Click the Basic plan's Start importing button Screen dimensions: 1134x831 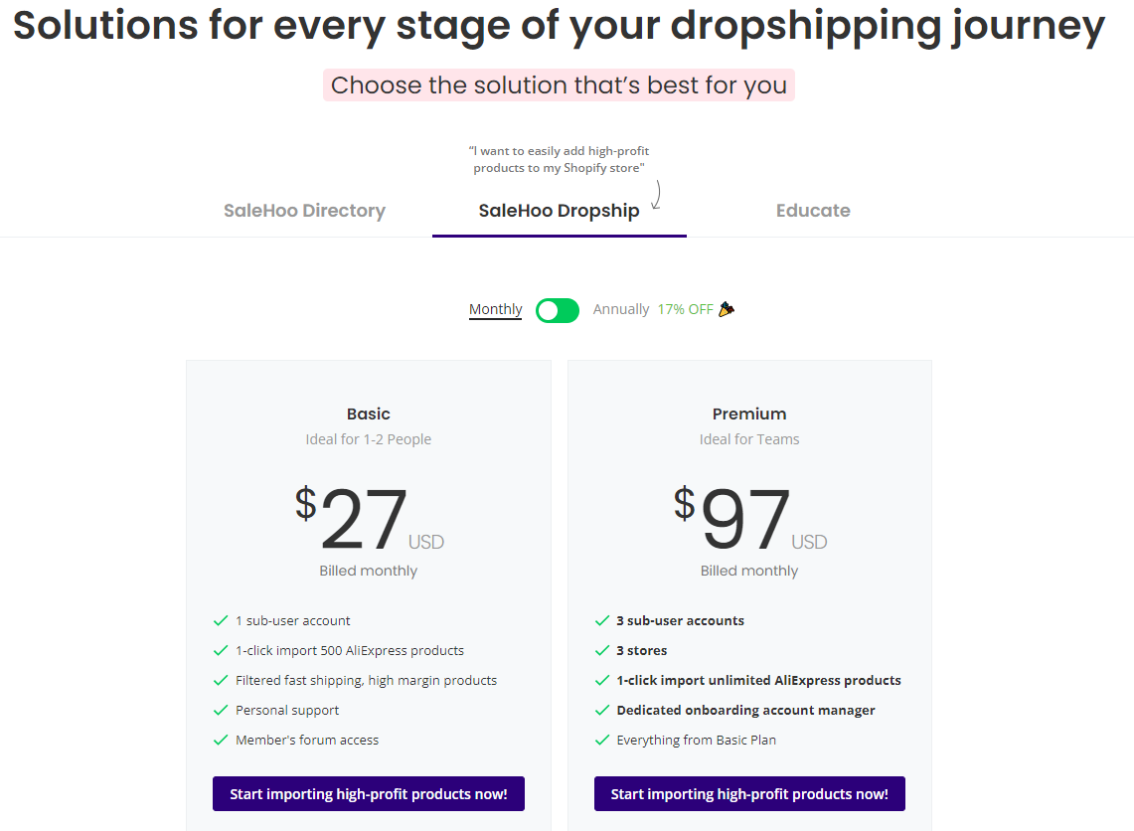(x=368, y=793)
